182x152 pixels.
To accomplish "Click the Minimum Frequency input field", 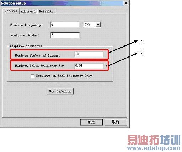I will (65, 25).
